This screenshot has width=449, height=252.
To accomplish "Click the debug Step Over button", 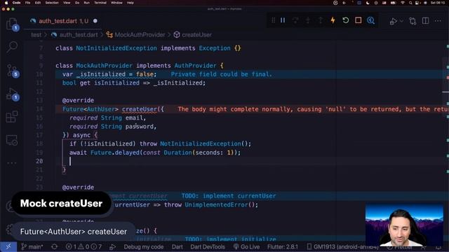I will click(x=295, y=20).
